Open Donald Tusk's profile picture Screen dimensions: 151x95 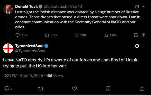coord(8,9)
